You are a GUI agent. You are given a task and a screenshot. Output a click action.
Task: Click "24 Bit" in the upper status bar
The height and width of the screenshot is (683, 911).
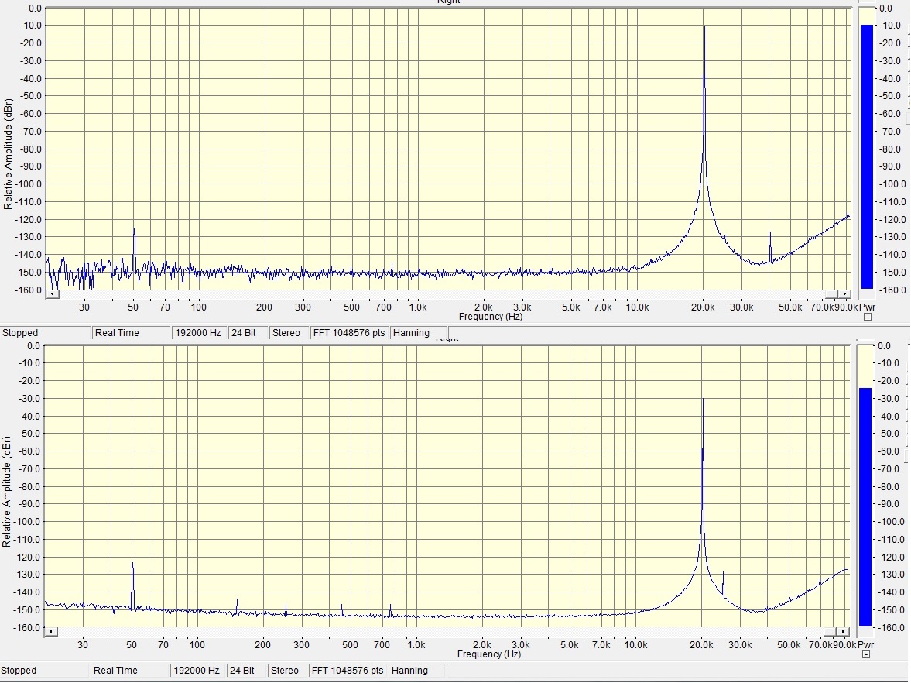click(x=244, y=333)
